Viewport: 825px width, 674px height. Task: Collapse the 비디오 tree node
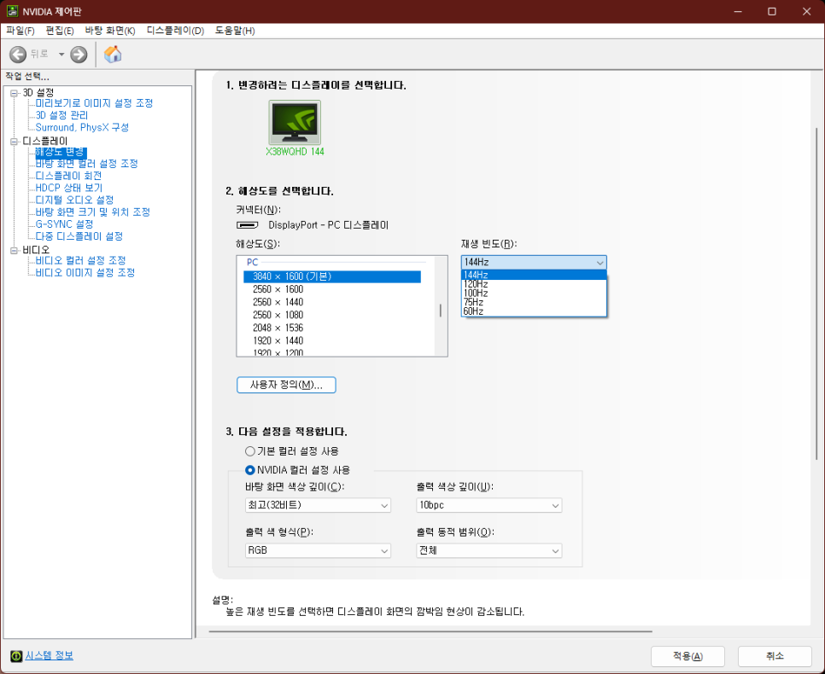[x=15, y=250]
